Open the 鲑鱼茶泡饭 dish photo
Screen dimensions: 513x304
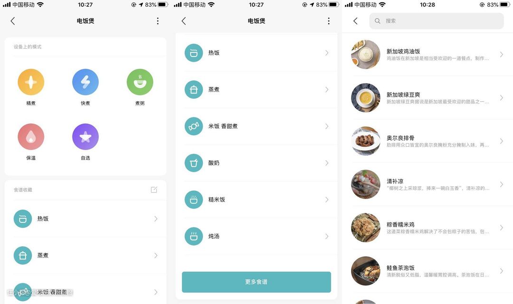(365, 271)
